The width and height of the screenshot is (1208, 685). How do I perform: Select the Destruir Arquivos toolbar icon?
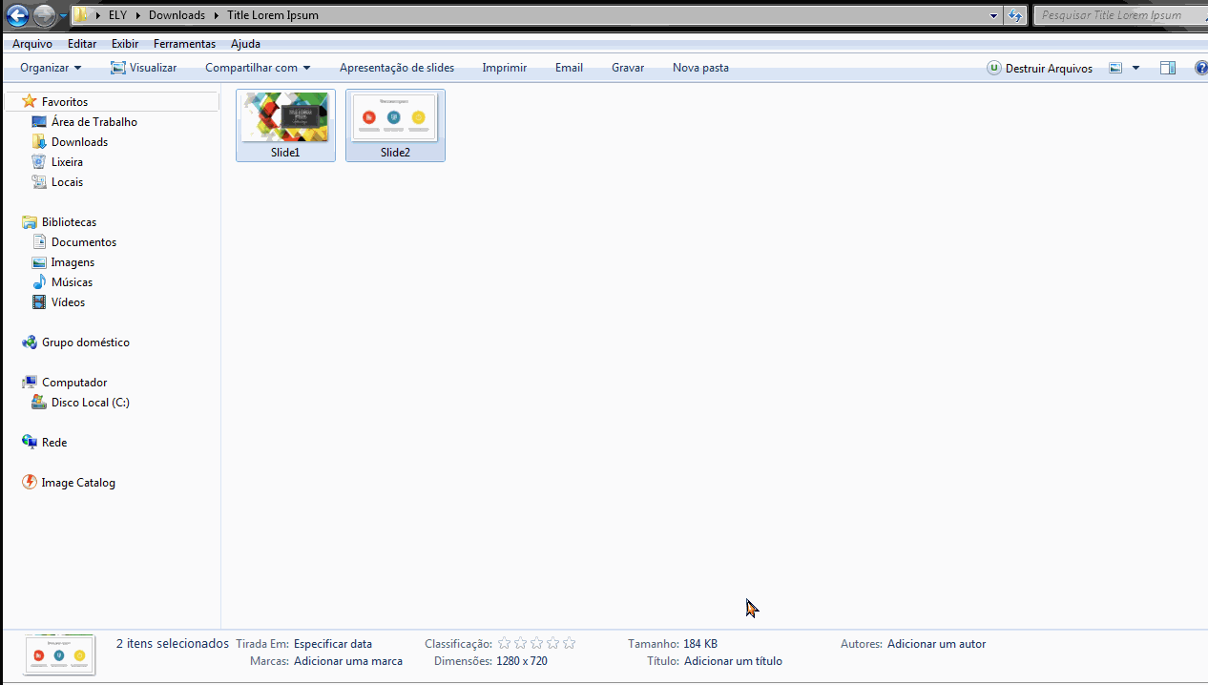(993, 68)
